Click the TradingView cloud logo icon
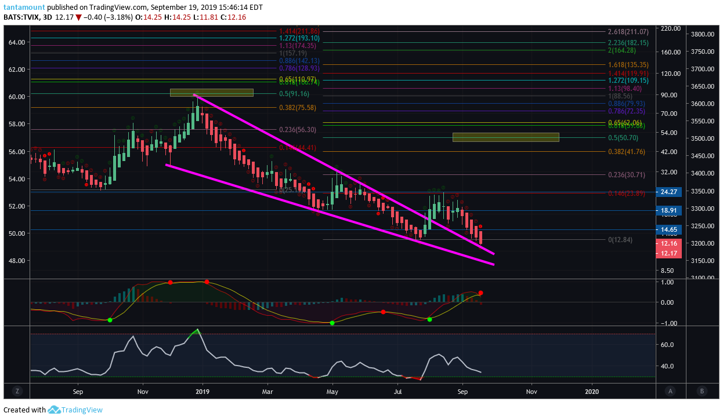Viewport: 723px width, 420px height. pyautogui.click(x=54, y=410)
